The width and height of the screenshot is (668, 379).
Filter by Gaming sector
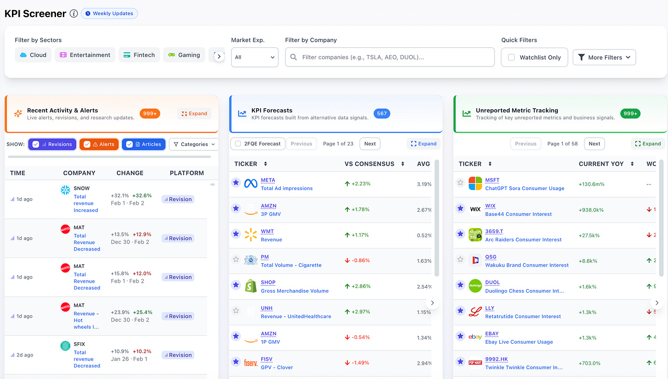point(184,55)
